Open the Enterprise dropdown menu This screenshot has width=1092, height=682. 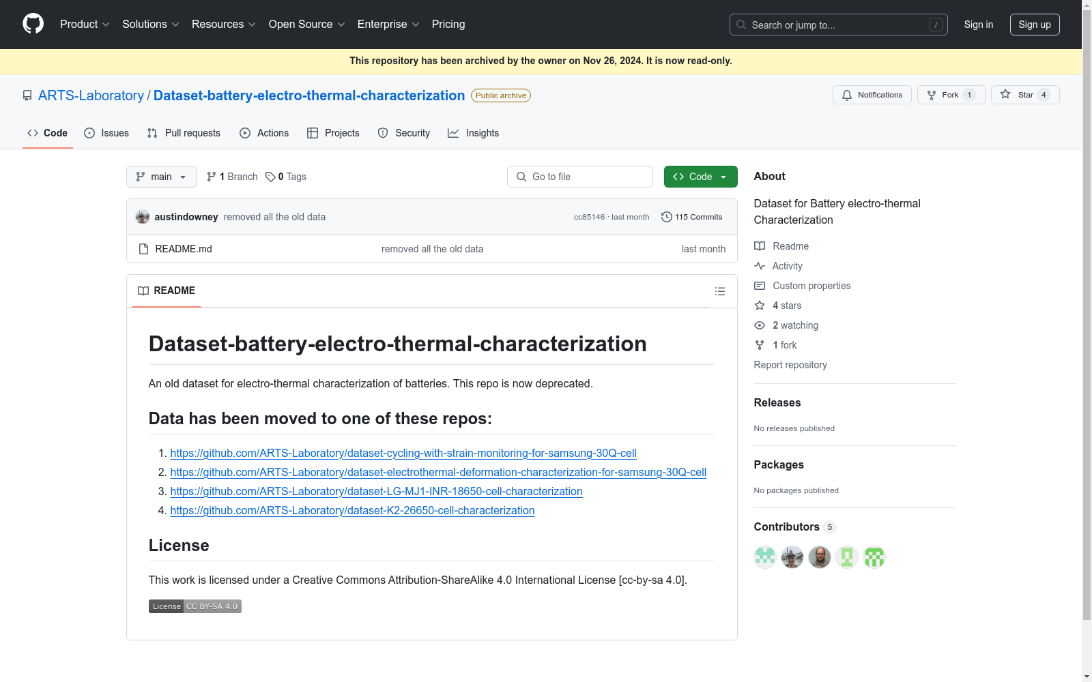(x=388, y=25)
